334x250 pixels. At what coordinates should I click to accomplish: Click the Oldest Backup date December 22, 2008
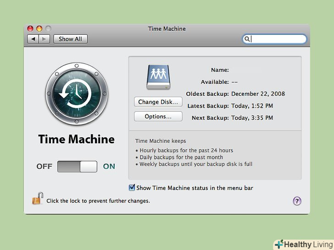click(258, 94)
